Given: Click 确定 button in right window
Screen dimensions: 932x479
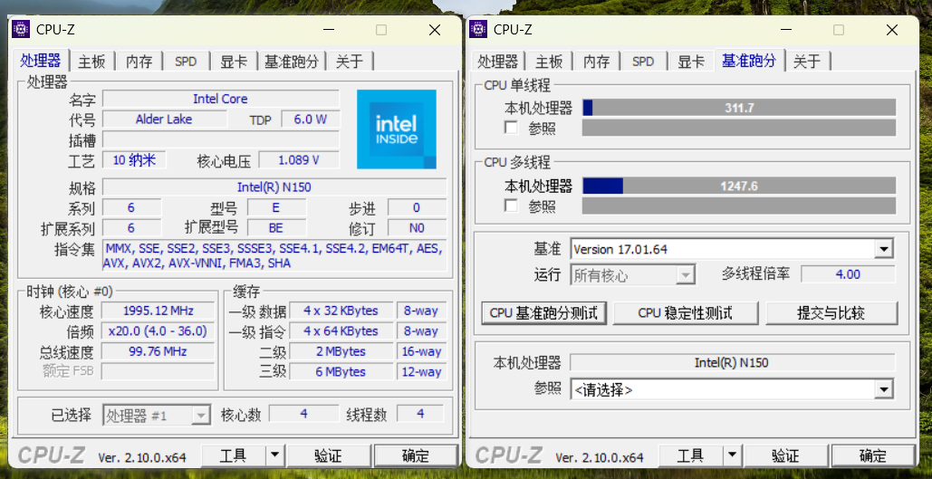Looking at the screenshot, I should [x=873, y=455].
